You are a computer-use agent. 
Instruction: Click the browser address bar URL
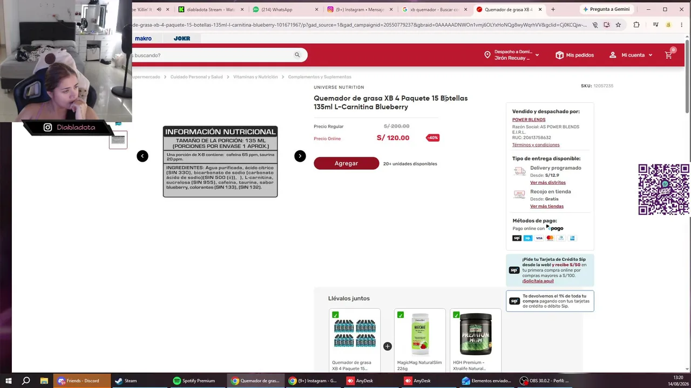click(x=360, y=25)
